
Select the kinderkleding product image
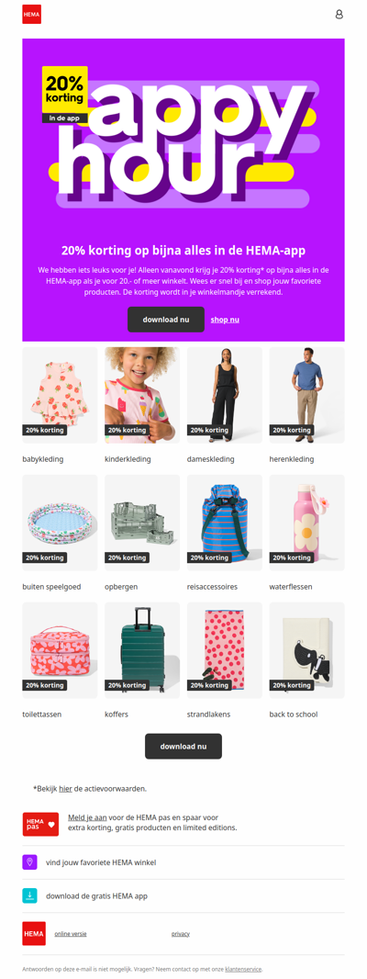(142, 395)
